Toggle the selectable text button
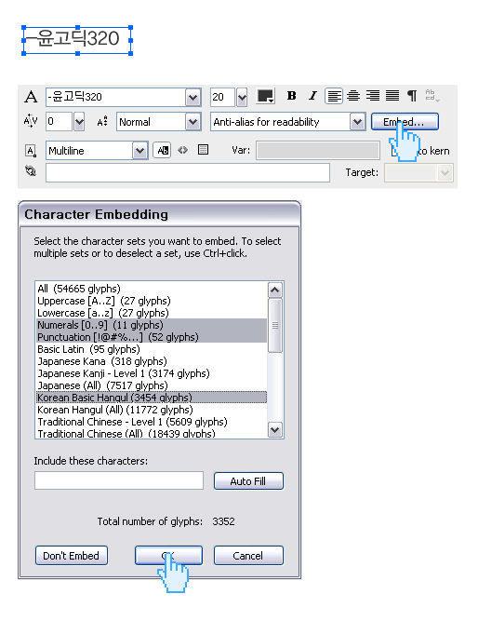This screenshot has height=621, width=478. [162, 150]
